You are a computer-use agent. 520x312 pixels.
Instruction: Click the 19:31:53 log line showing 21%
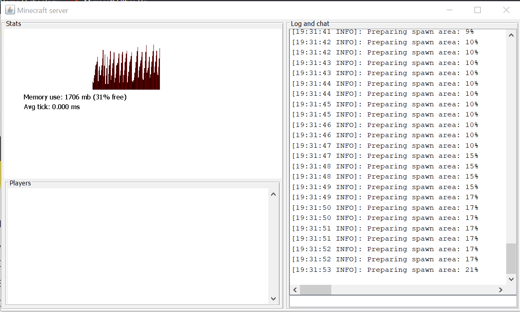pyautogui.click(x=385, y=270)
